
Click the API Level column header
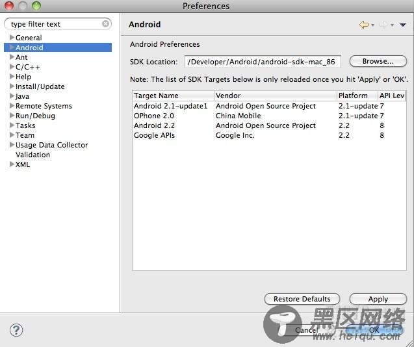tap(392, 96)
